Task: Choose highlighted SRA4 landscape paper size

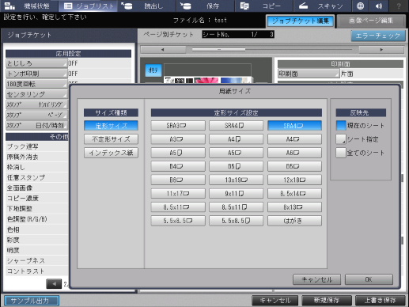Action: 295,126
